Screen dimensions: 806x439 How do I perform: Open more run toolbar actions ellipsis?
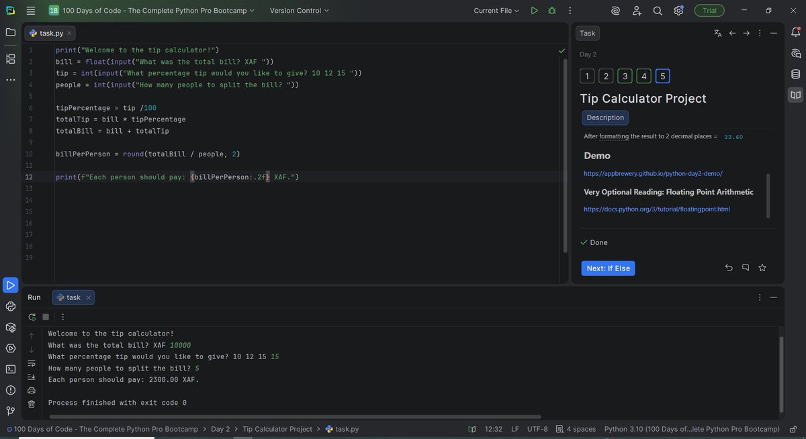pyautogui.click(x=62, y=317)
